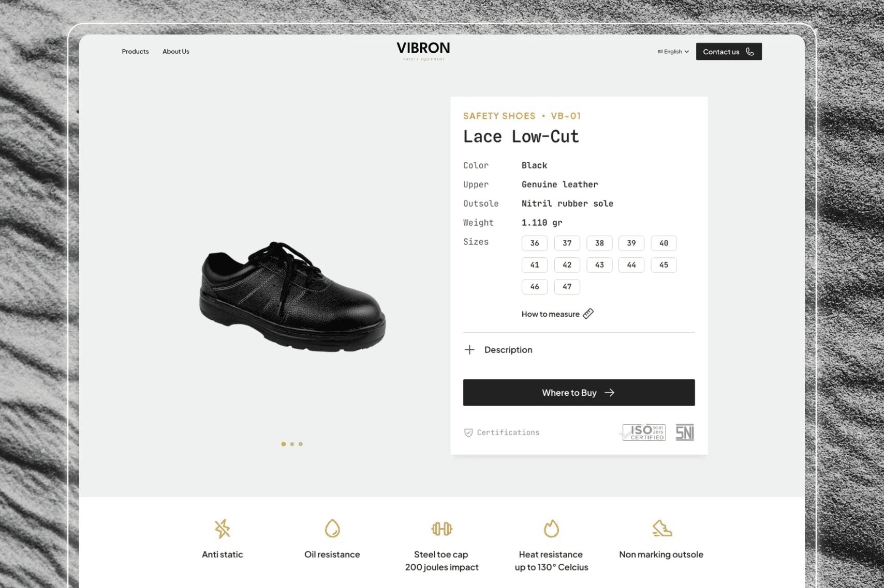Click the Heat resistance flame icon
The image size is (884, 588).
pos(551,529)
